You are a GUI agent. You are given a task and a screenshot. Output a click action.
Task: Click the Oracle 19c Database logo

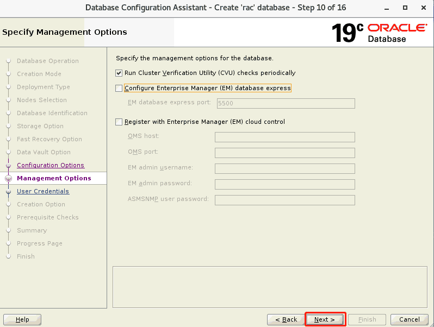(379, 33)
